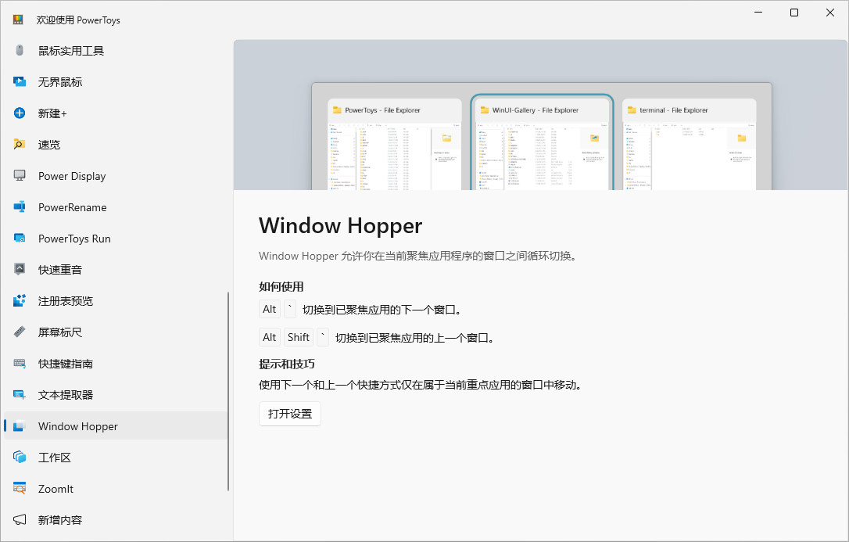Click 切换到已聚焦应用的上一个窗口 text
The height and width of the screenshot is (542, 849).
click(x=415, y=338)
